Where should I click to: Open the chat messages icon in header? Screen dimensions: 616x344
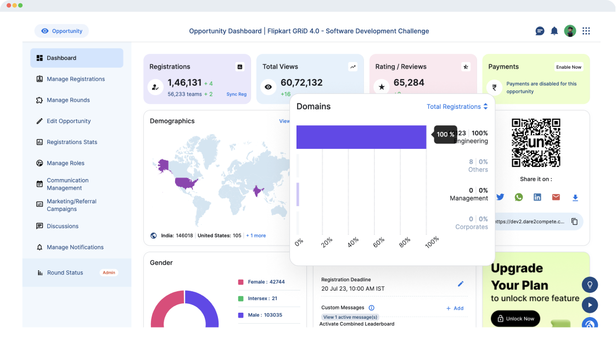(x=540, y=31)
